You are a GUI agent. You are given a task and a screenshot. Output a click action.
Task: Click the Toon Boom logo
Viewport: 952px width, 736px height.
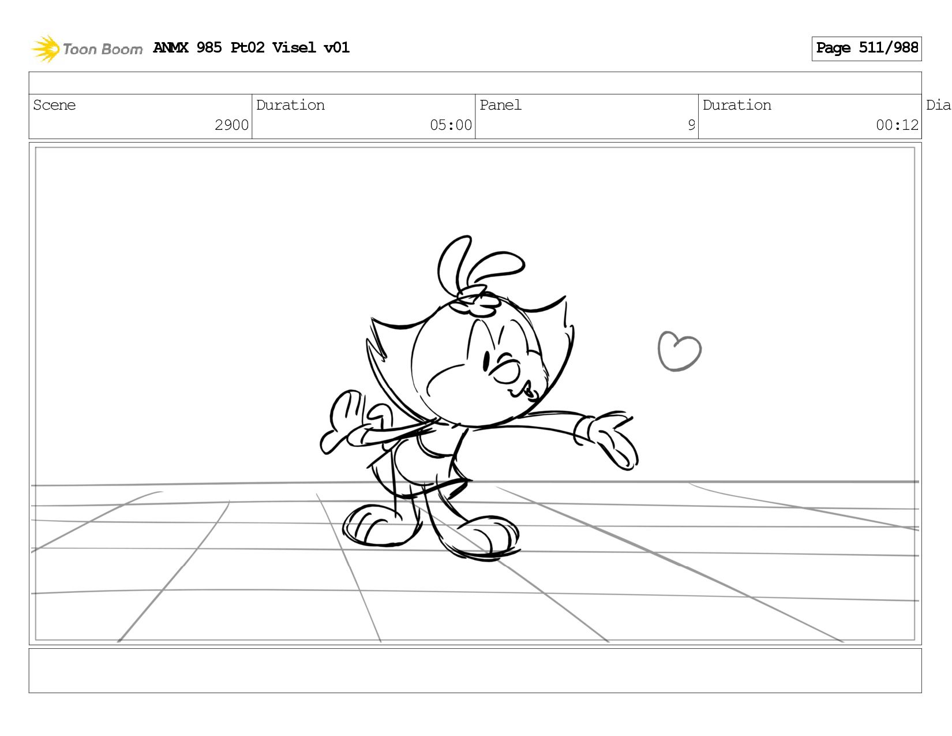87,49
